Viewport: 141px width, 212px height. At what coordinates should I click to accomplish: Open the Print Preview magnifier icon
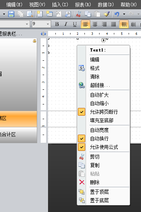tap(30, 14)
